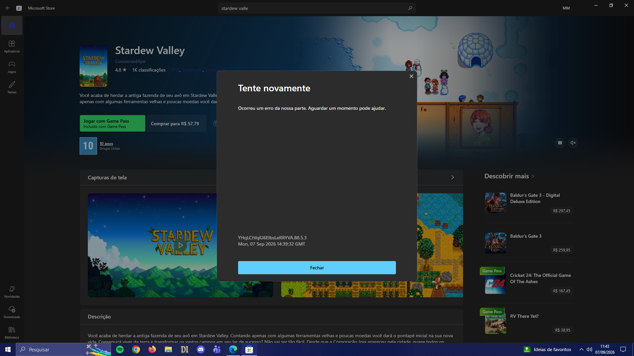Open Downloads in sidebar
This screenshot has width=634, height=356.
[12, 312]
